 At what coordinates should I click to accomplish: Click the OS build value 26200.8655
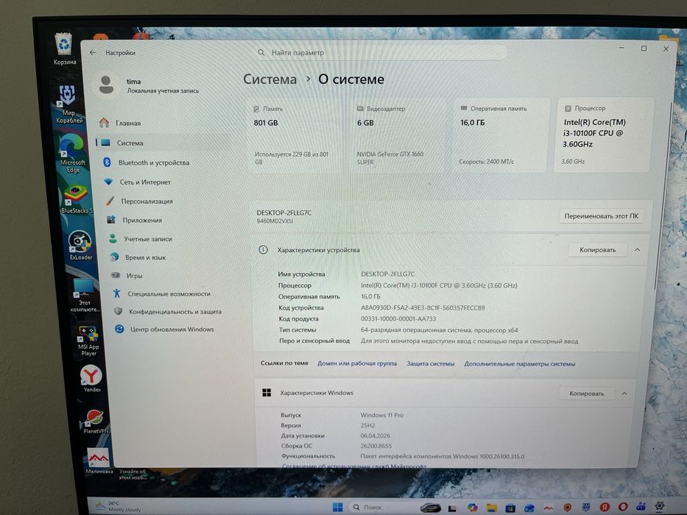pyautogui.click(x=376, y=446)
